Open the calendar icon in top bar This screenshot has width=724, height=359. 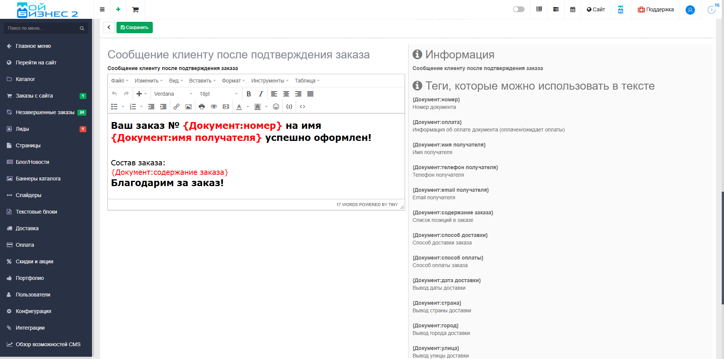[x=572, y=9]
